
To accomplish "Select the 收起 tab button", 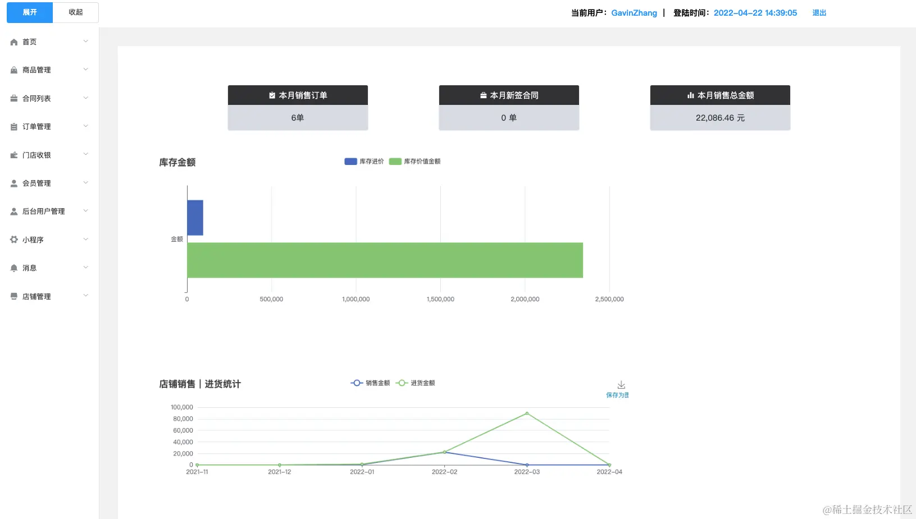I will tap(76, 12).
